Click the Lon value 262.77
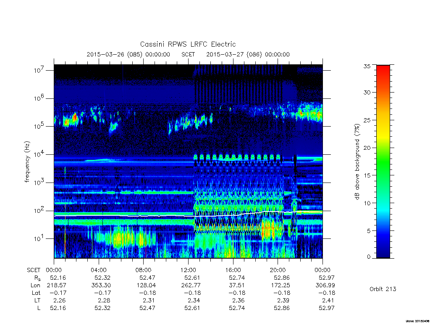This screenshot has width=430, height=323. pyautogui.click(x=191, y=286)
